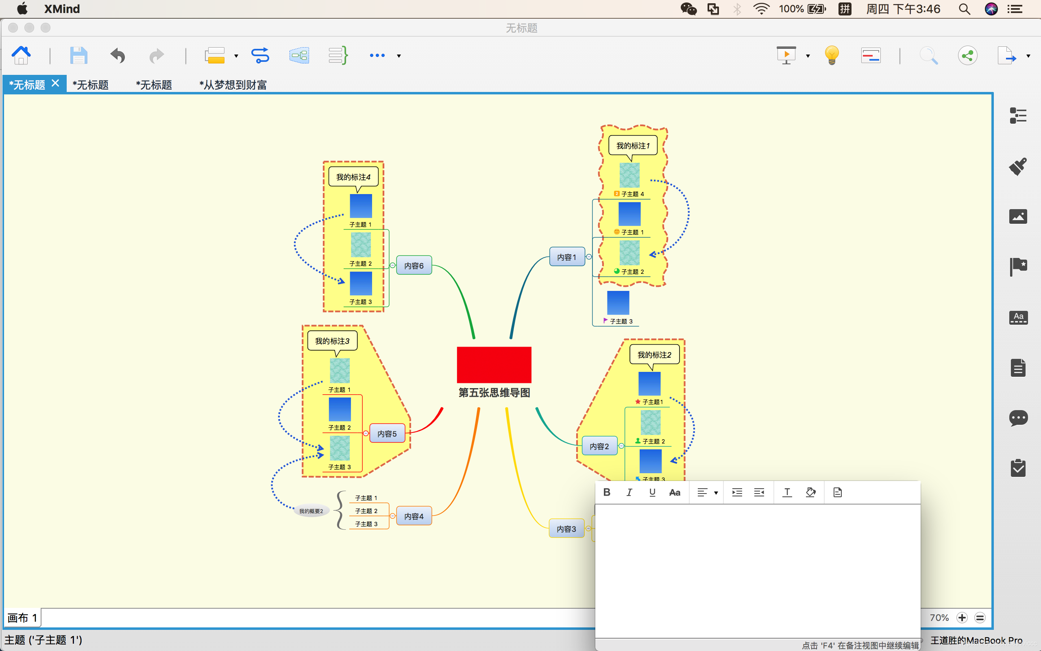The width and height of the screenshot is (1041, 651).
Task: Add a summary bracket from toolbar
Action: coord(338,55)
